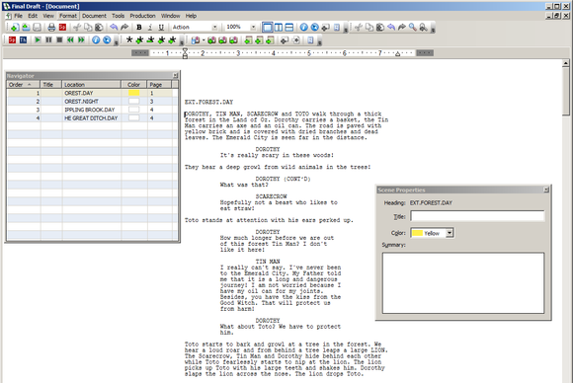This screenshot has width=573, height=383.
Task: Sort Navigator by the Order column header
Action: click(x=23, y=84)
